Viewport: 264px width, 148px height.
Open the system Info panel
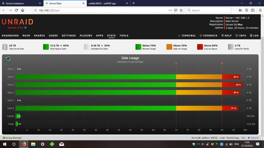point(241,35)
